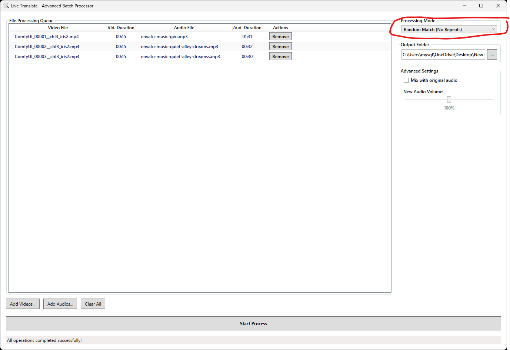The width and height of the screenshot is (510, 350).
Task: Remove ComfyUI_00001 row from queue
Action: coord(280,37)
